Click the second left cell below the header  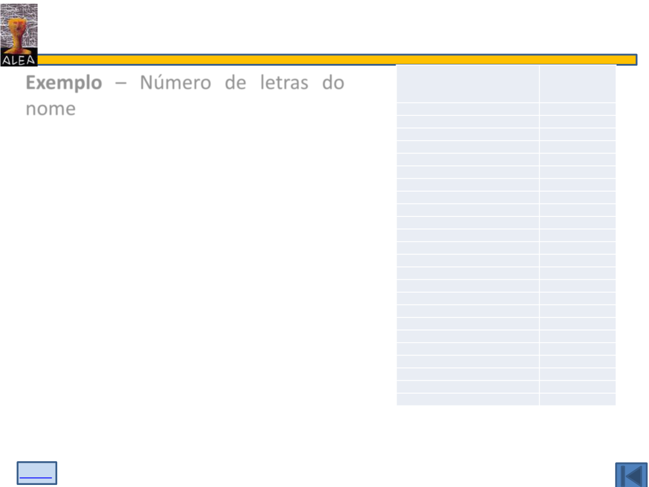point(468,122)
